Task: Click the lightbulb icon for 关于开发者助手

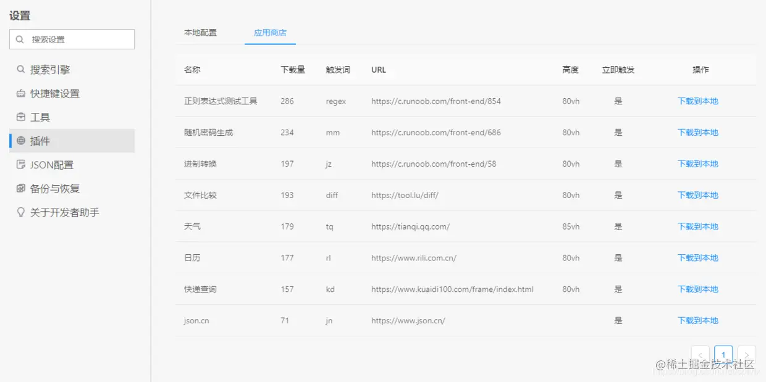Action: [x=21, y=212]
